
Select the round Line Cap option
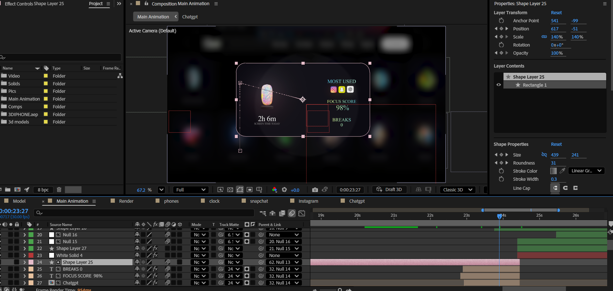[565, 188]
